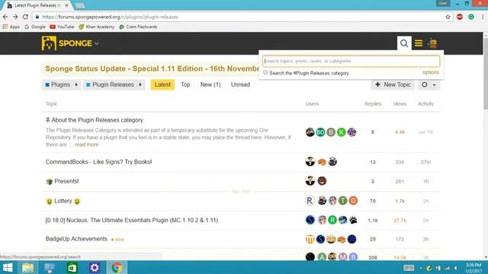Open the hamburger menu in forum header
Viewport: 488px width, 274px height.
419,43
